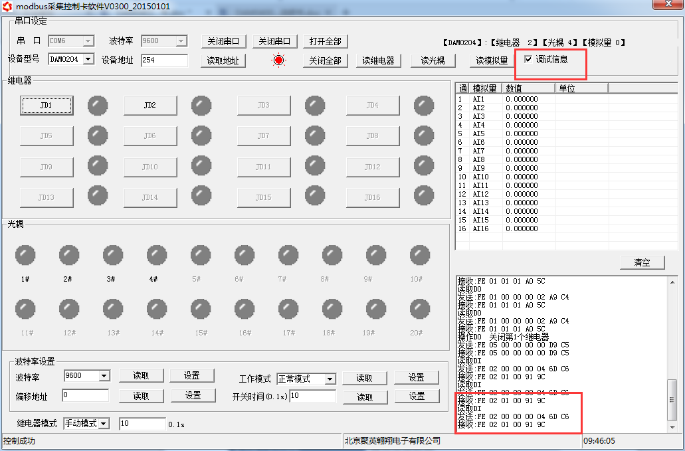Toggle relay JD2 button
Viewport: 685px width, 451px height.
(150, 105)
